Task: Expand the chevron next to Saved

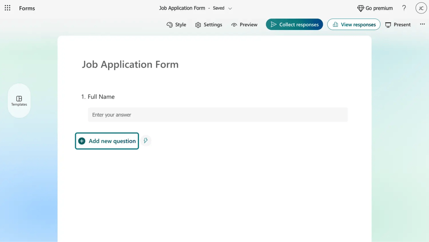Action: pyautogui.click(x=230, y=9)
